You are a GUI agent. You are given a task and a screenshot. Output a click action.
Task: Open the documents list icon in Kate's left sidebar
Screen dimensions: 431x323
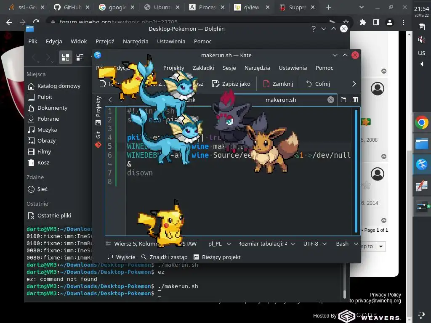[98, 123]
